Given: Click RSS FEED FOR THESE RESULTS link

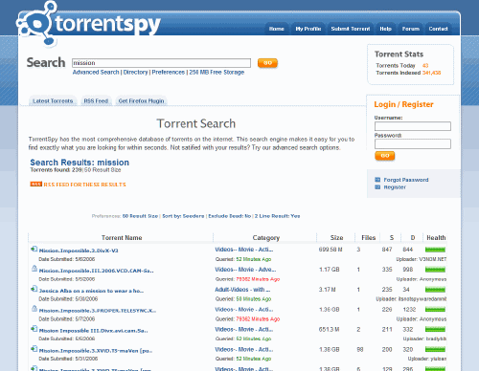Looking at the screenshot, I should [x=85, y=185].
